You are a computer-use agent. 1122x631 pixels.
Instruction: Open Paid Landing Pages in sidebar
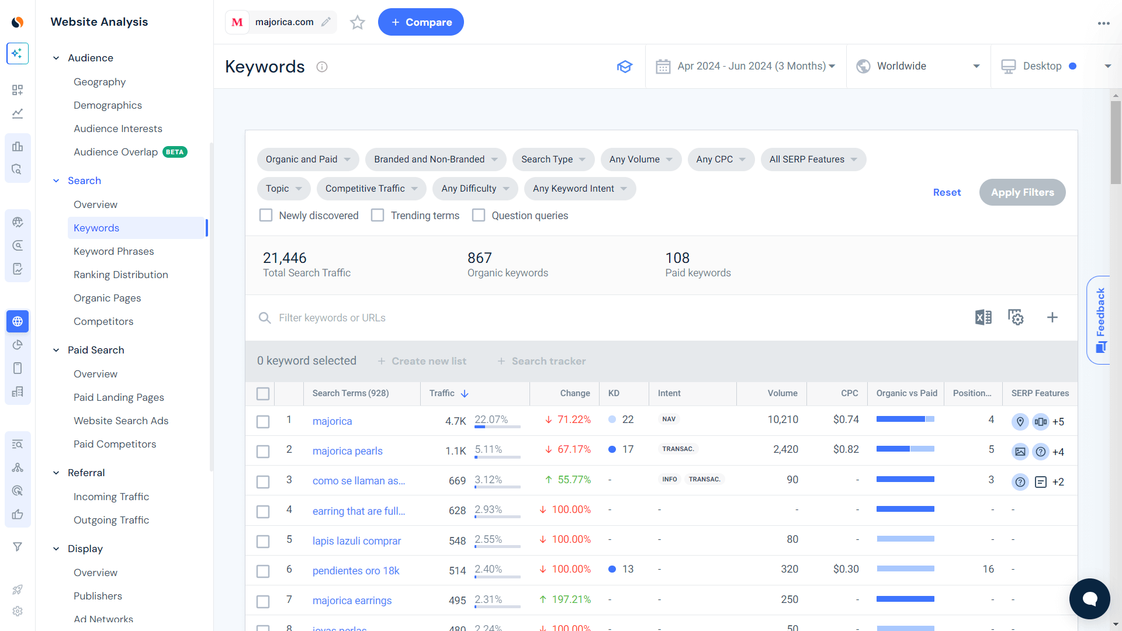tap(119, 397)
